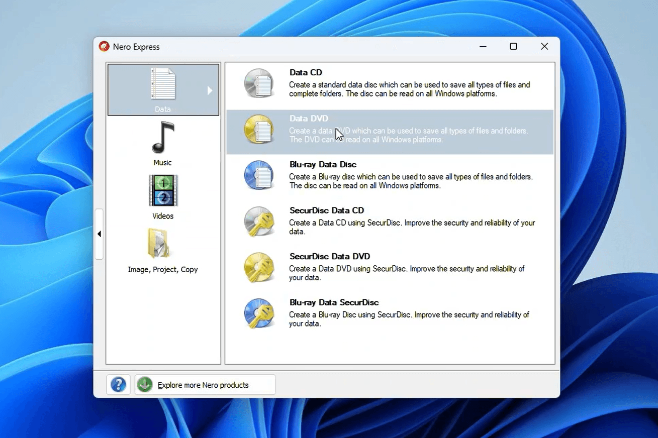Choose the SecurDisc Data CD heading
The height and width of the screenshot is (438, 658).
327,210
